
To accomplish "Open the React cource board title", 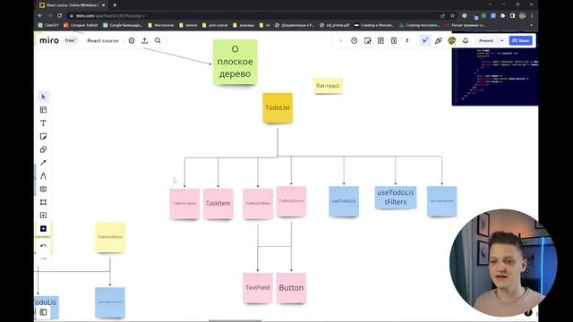I will [103, 40].
